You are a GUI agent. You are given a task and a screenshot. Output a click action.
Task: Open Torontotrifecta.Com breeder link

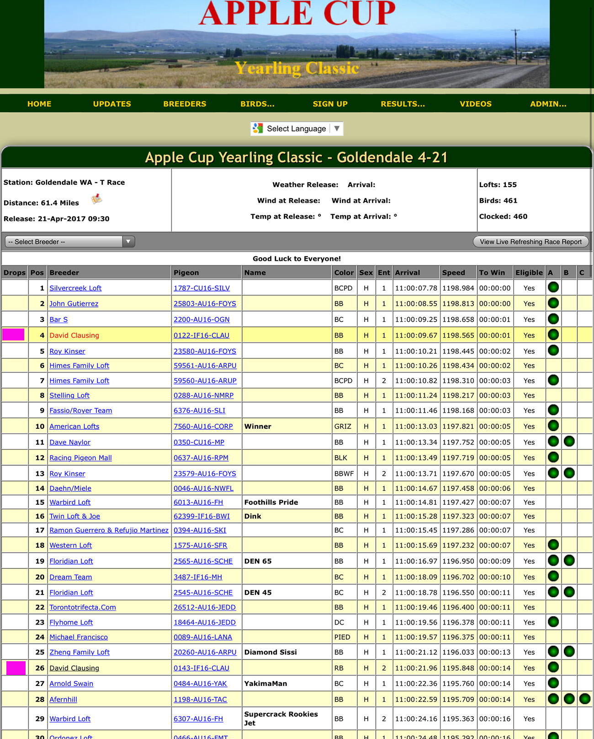click(82, 607)
